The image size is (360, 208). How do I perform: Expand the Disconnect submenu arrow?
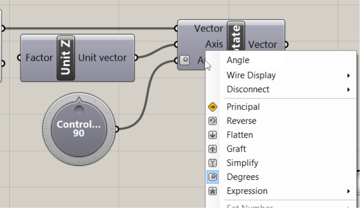coord(348,89)
